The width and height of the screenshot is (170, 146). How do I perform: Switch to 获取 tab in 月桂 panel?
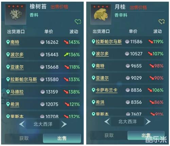[109, 135]
